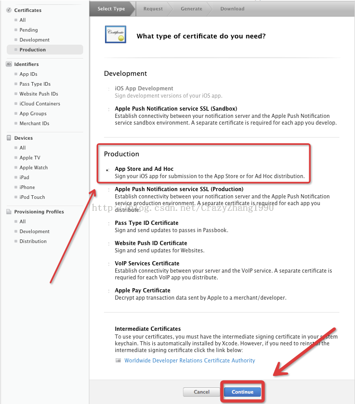
Task: Open All under Devices
Action: tap(23, 147)
